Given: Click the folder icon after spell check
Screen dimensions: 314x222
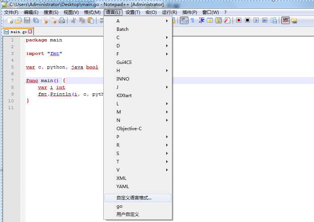Looking at the screenshot, I should pos(294,21).
